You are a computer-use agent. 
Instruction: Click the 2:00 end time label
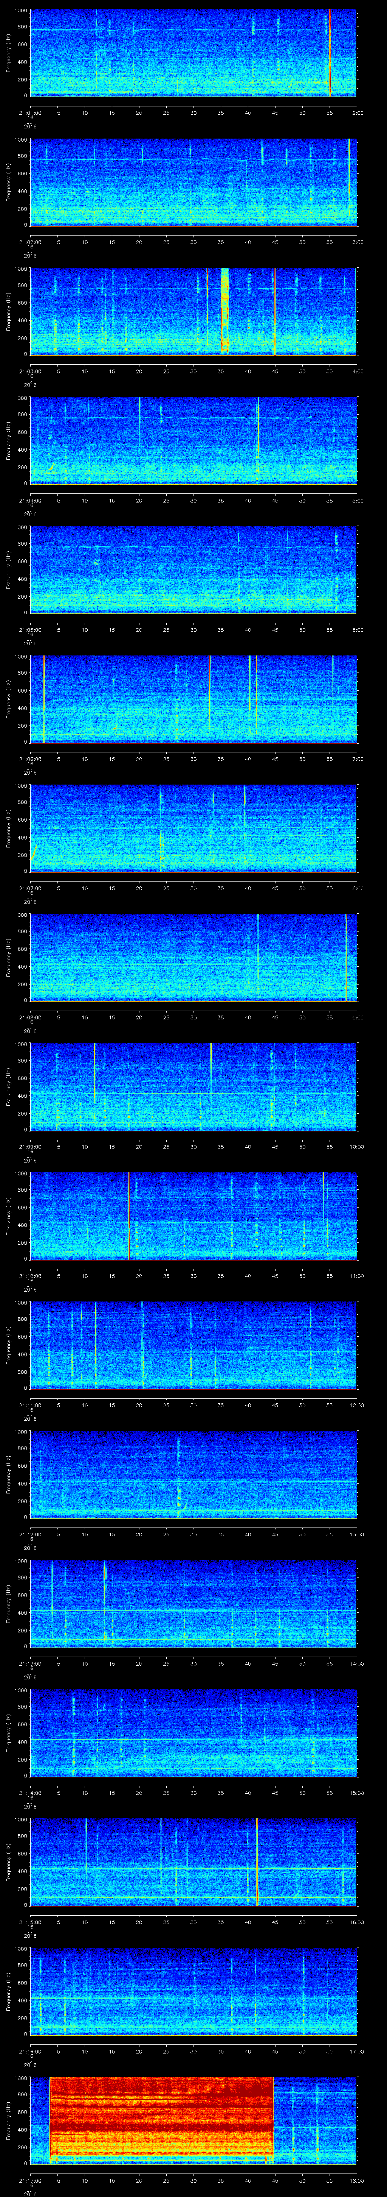point(357,112)
